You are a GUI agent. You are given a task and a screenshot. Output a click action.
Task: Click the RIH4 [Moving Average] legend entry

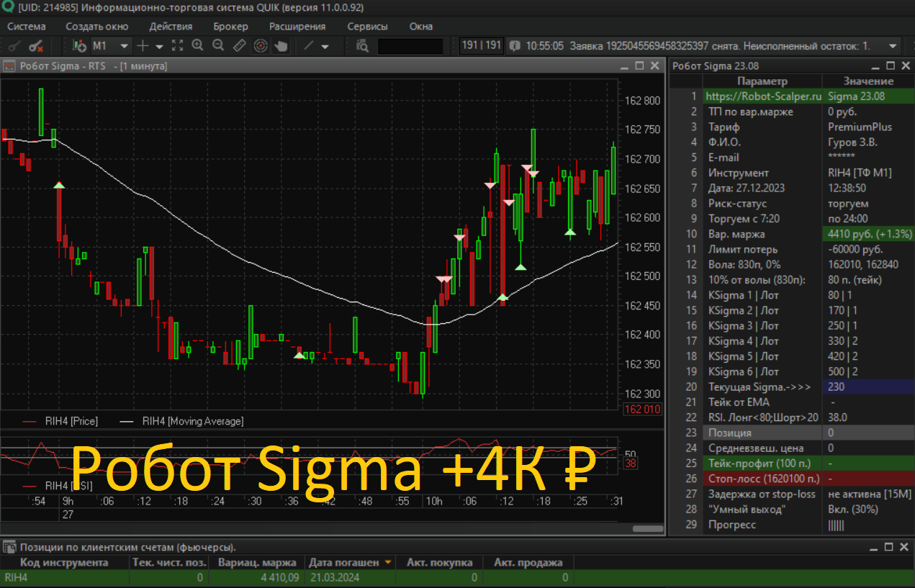click(x=181, y=421)
